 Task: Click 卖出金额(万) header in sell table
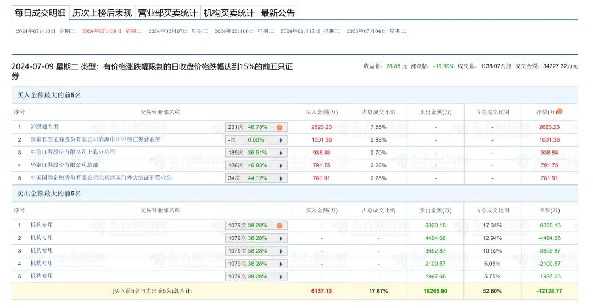[435, 210]
